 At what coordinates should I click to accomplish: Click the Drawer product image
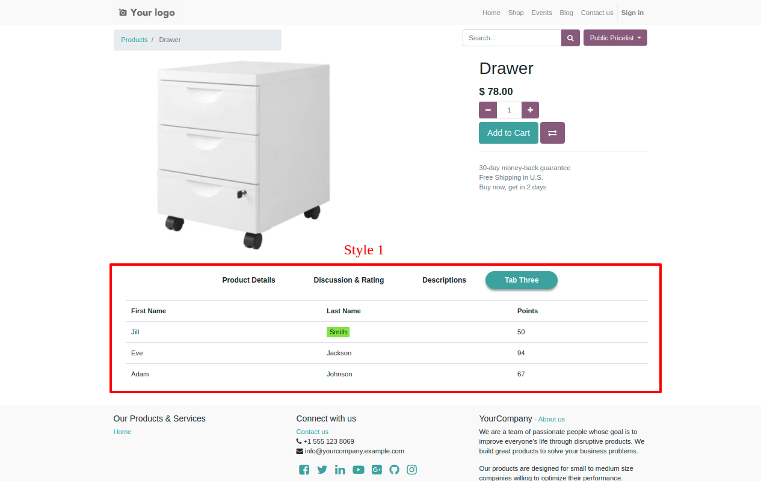pos(244,155)
